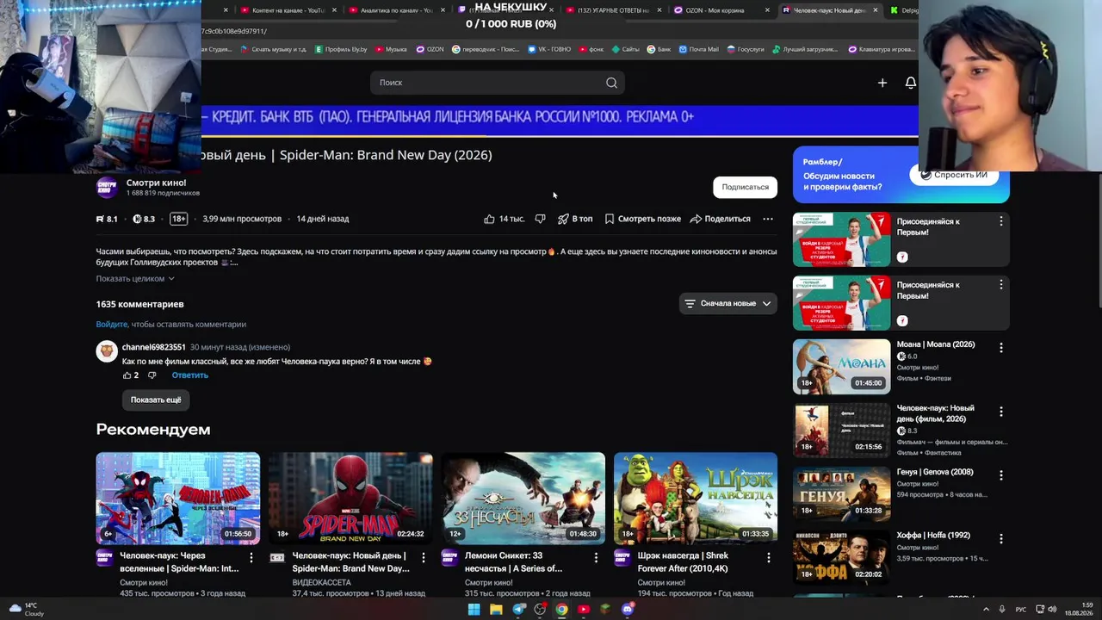The width and height of the screenshot is (1102, 620).
Task: Open Discord from the taskbar
Action: (628, 610)
